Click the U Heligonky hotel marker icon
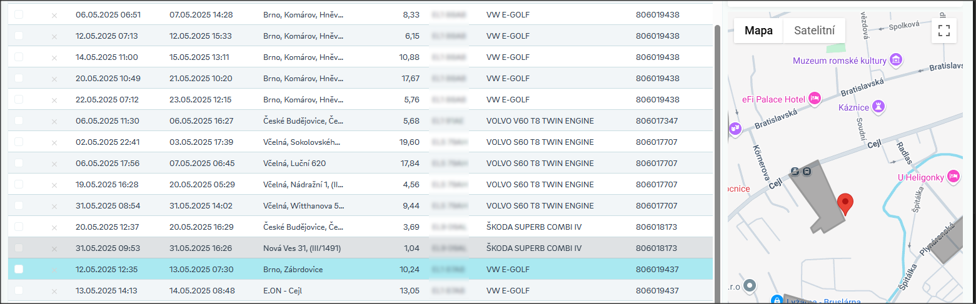The image size is (976, 304). click(953, 177)
